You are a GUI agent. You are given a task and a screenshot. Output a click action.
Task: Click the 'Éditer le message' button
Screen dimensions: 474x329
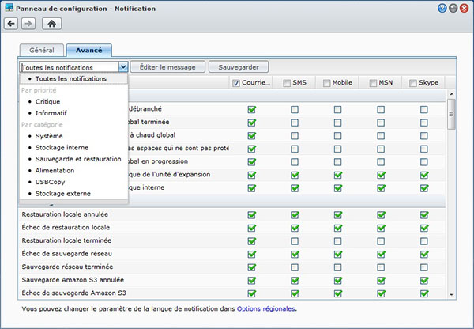[167, 67]
